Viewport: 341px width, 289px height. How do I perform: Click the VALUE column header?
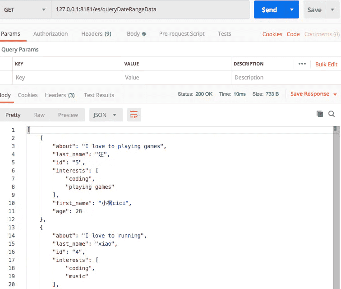[x=131, y=64]
